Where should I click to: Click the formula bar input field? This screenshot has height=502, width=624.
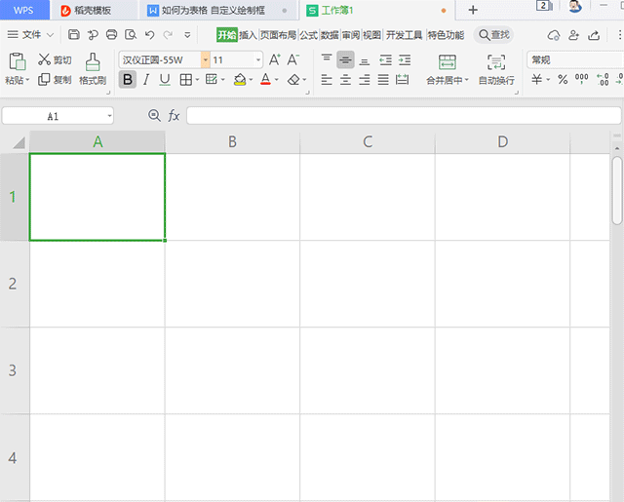402,116
